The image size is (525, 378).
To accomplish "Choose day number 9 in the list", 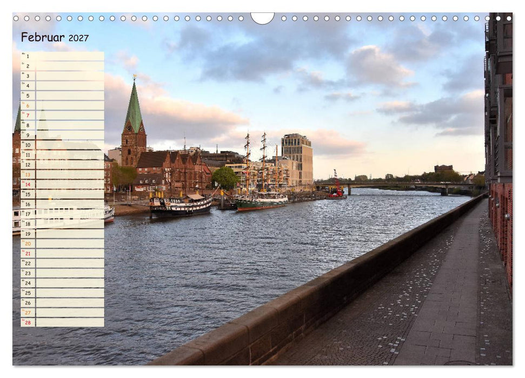I will click(x=28, y=136).
